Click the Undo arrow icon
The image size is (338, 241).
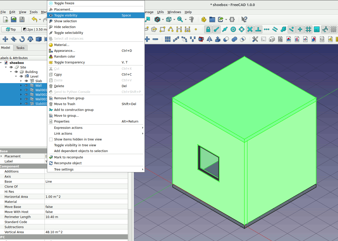[x=34, y=19]
